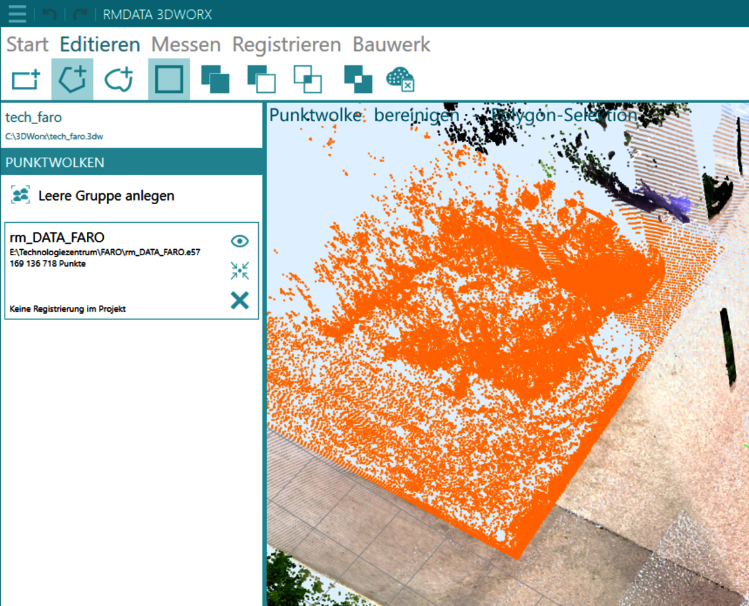
Task: Toggle visibility of rm_DATA_FARO point cloud
Action: pyautogui.click(x=239, y=241)
